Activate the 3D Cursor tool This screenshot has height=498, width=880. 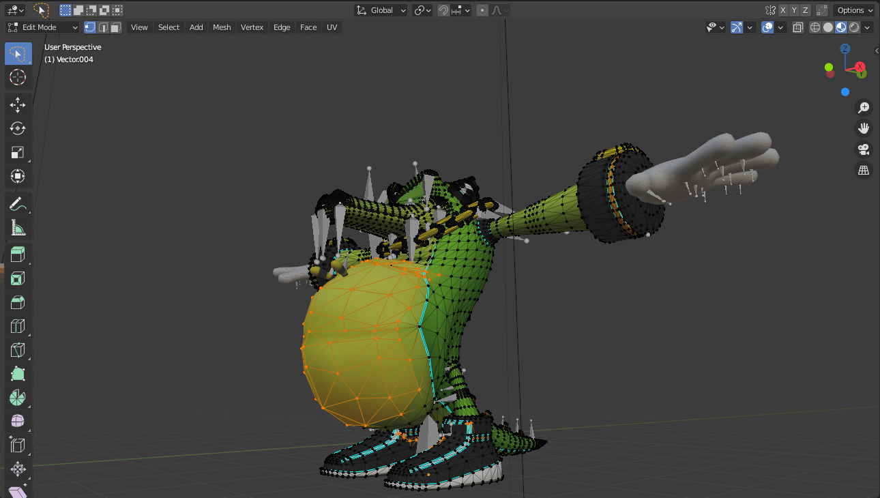(x=18, y=77)
